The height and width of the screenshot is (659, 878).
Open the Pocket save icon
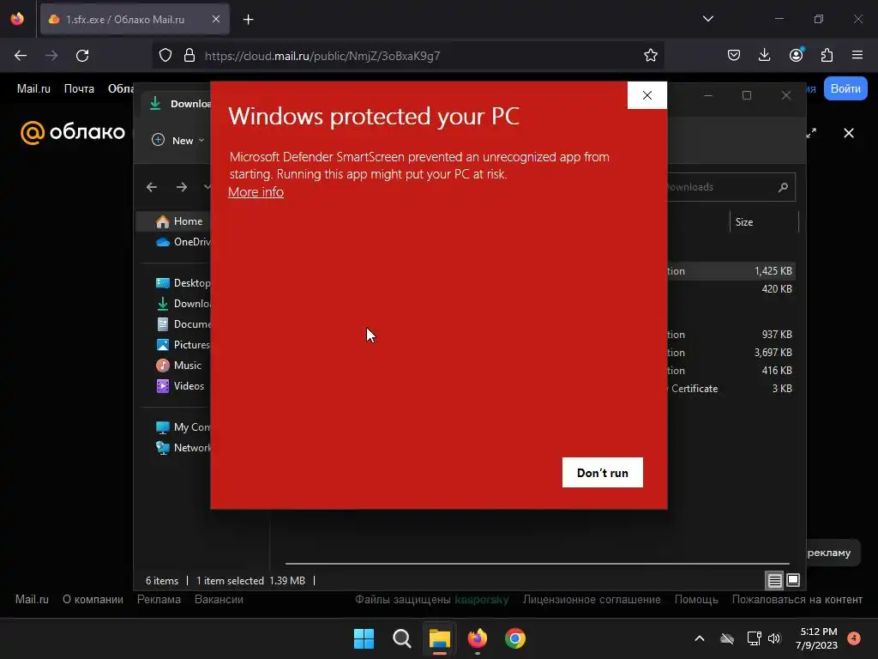734,56
